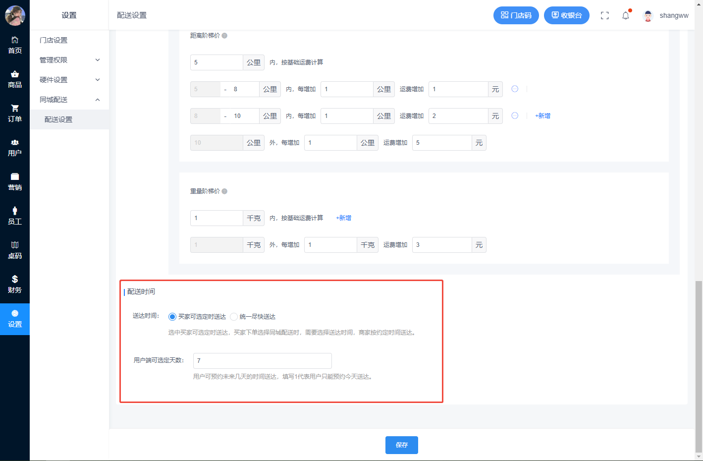Remove the 8-10 公里 distance tier
Screen dimensions: 703x461
pos(515,115)
